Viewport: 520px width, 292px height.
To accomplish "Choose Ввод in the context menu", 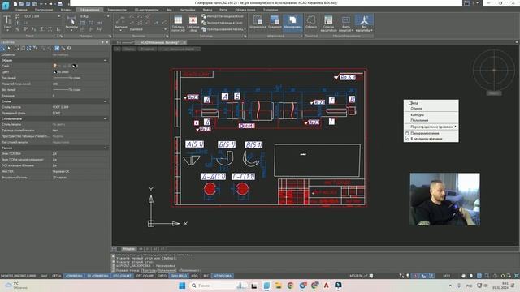I will coord(431,103).
